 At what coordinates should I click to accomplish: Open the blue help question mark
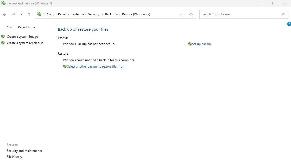tap(289, 24)
